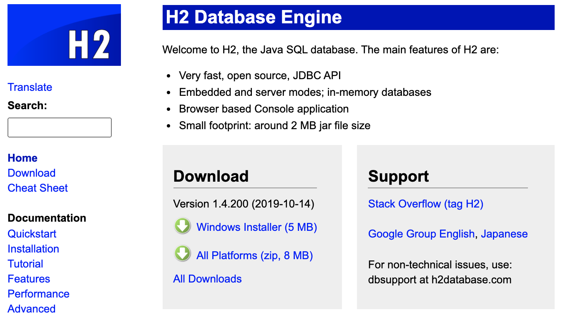Focus the Search input field
This screenshot has height=330, width=588.
[x=60, y=127]
